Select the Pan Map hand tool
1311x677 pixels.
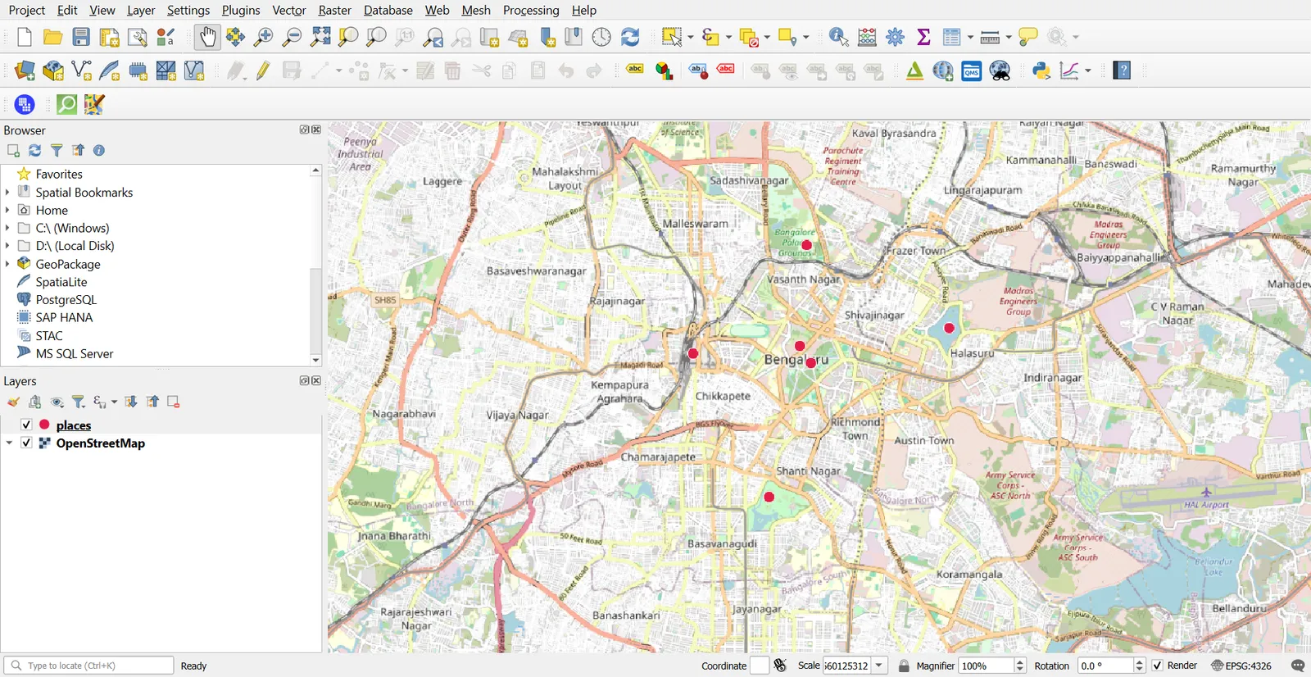pos(207,37)
